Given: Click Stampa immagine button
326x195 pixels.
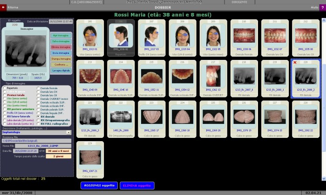Looking at the screenshot, I should pos(61,59).
